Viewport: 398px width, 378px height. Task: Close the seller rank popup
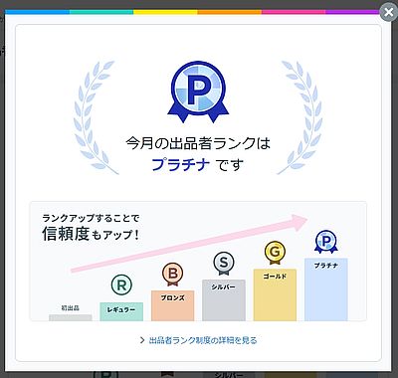click(x=388, y=13)
